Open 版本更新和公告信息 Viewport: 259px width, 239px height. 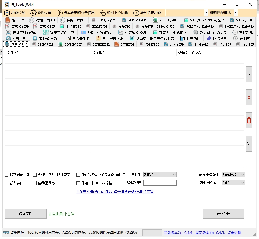(x=76, y=13)
